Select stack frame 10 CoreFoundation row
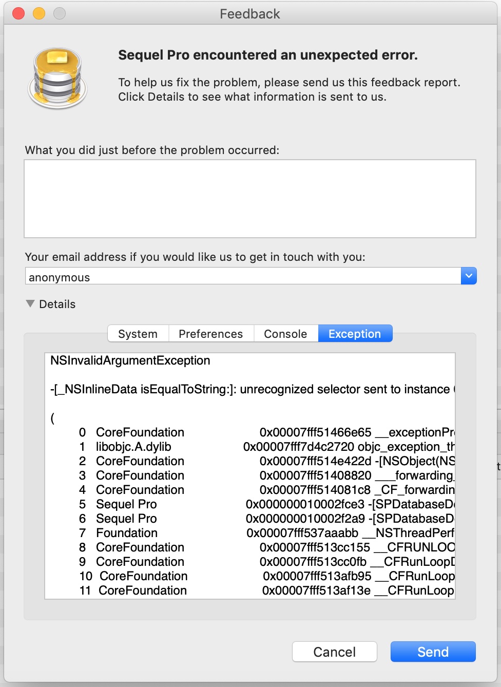The image size is (501, 687). (266, 576)
